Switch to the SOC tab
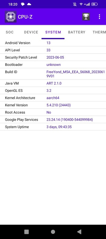 [10, 32]
